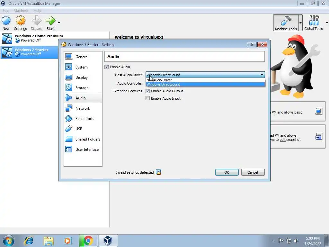
Task: Open Serial Ports settings category
Action: [83, 118]
